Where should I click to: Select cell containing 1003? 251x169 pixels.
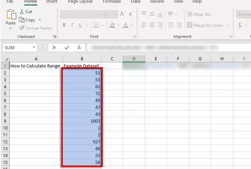(82, 121)
